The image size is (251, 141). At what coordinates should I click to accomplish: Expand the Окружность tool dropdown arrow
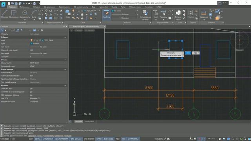(x=25, y=20)
